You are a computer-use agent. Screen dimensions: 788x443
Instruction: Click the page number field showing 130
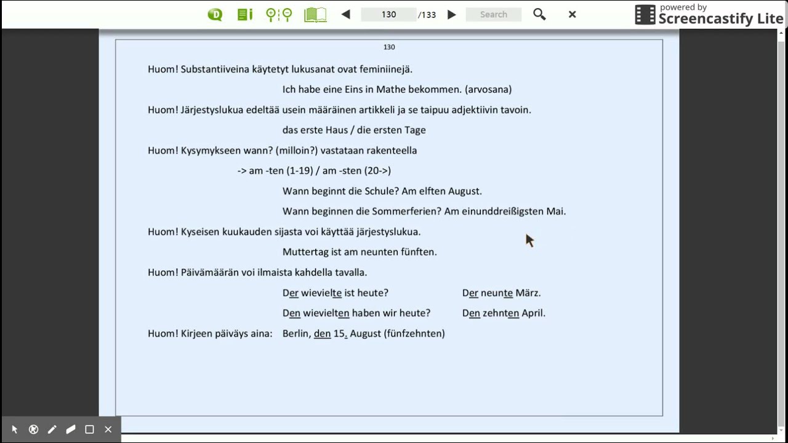click(x=388, y=14)
